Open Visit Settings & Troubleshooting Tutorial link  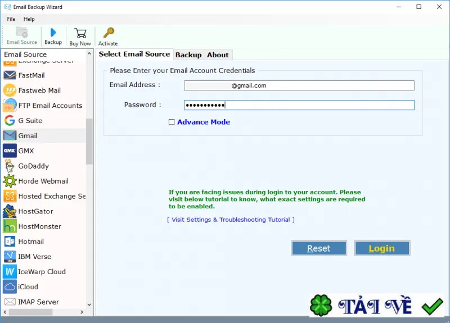click(231, 220)
